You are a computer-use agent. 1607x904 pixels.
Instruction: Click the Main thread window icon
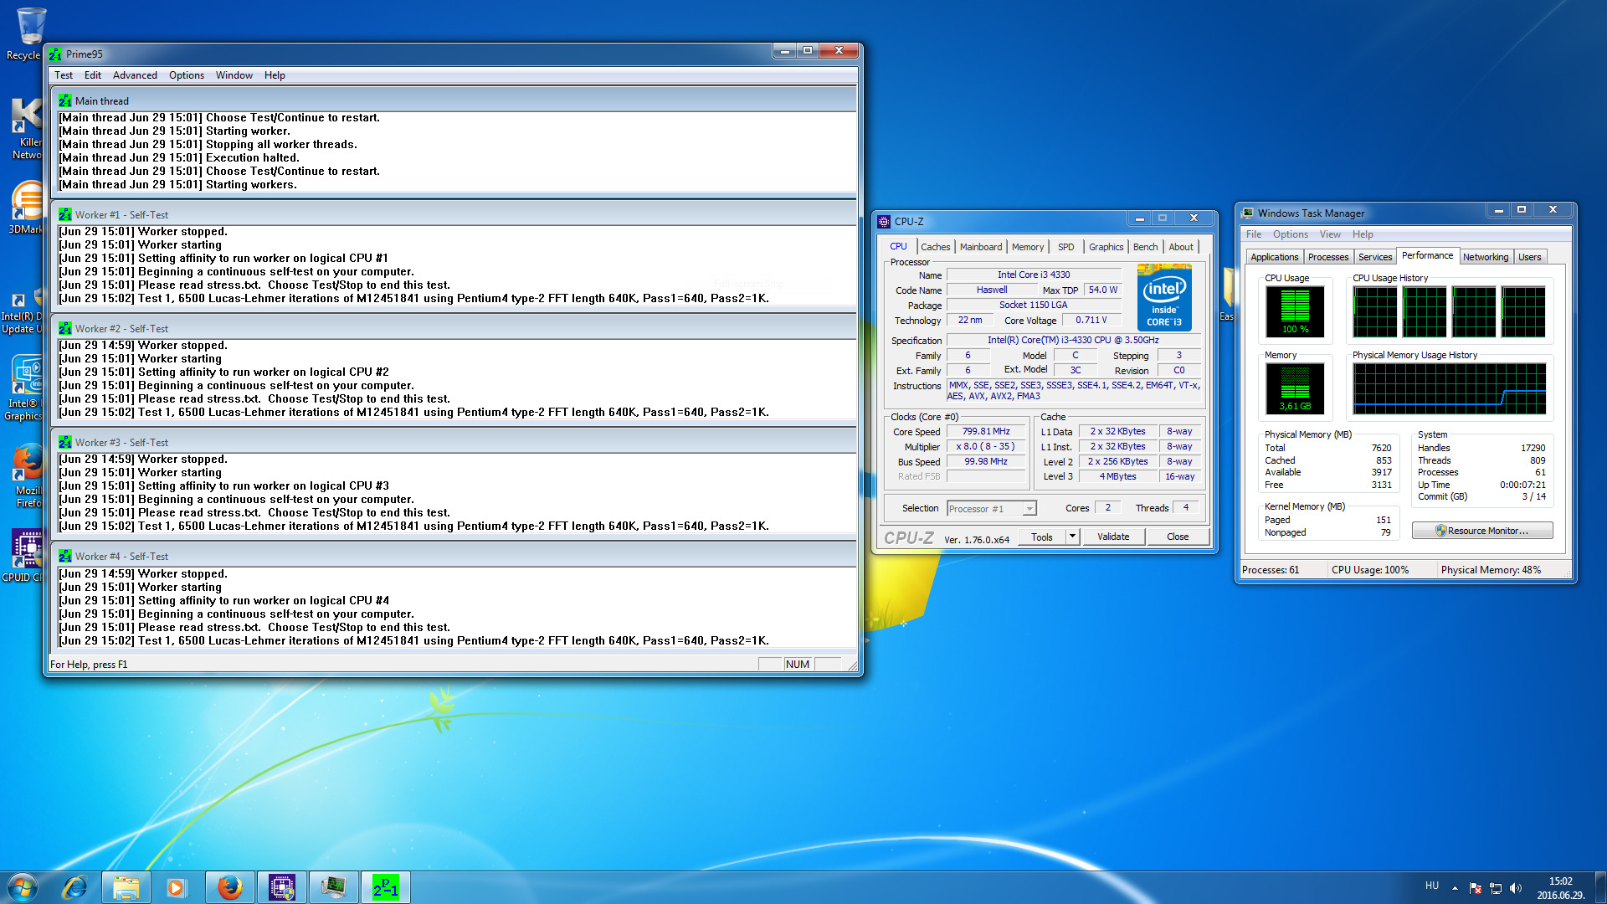pos(65,100)
